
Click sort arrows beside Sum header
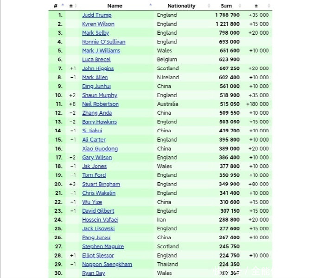coord(238,6)
